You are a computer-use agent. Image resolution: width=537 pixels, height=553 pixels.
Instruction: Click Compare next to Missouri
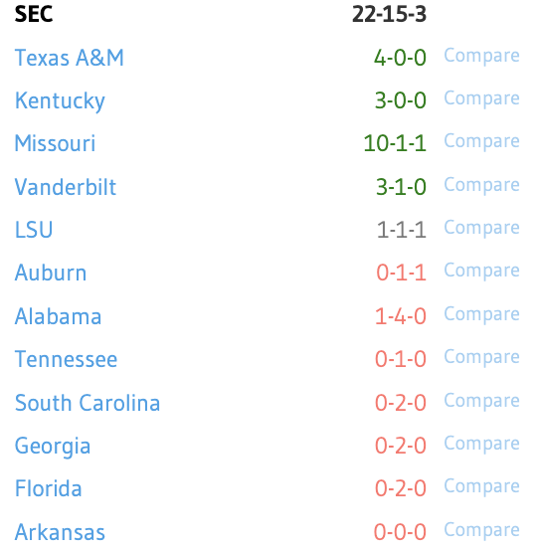pos(481,142)
